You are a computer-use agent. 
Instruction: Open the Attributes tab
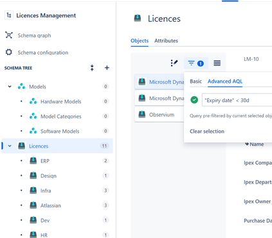(x=166, y=40)
